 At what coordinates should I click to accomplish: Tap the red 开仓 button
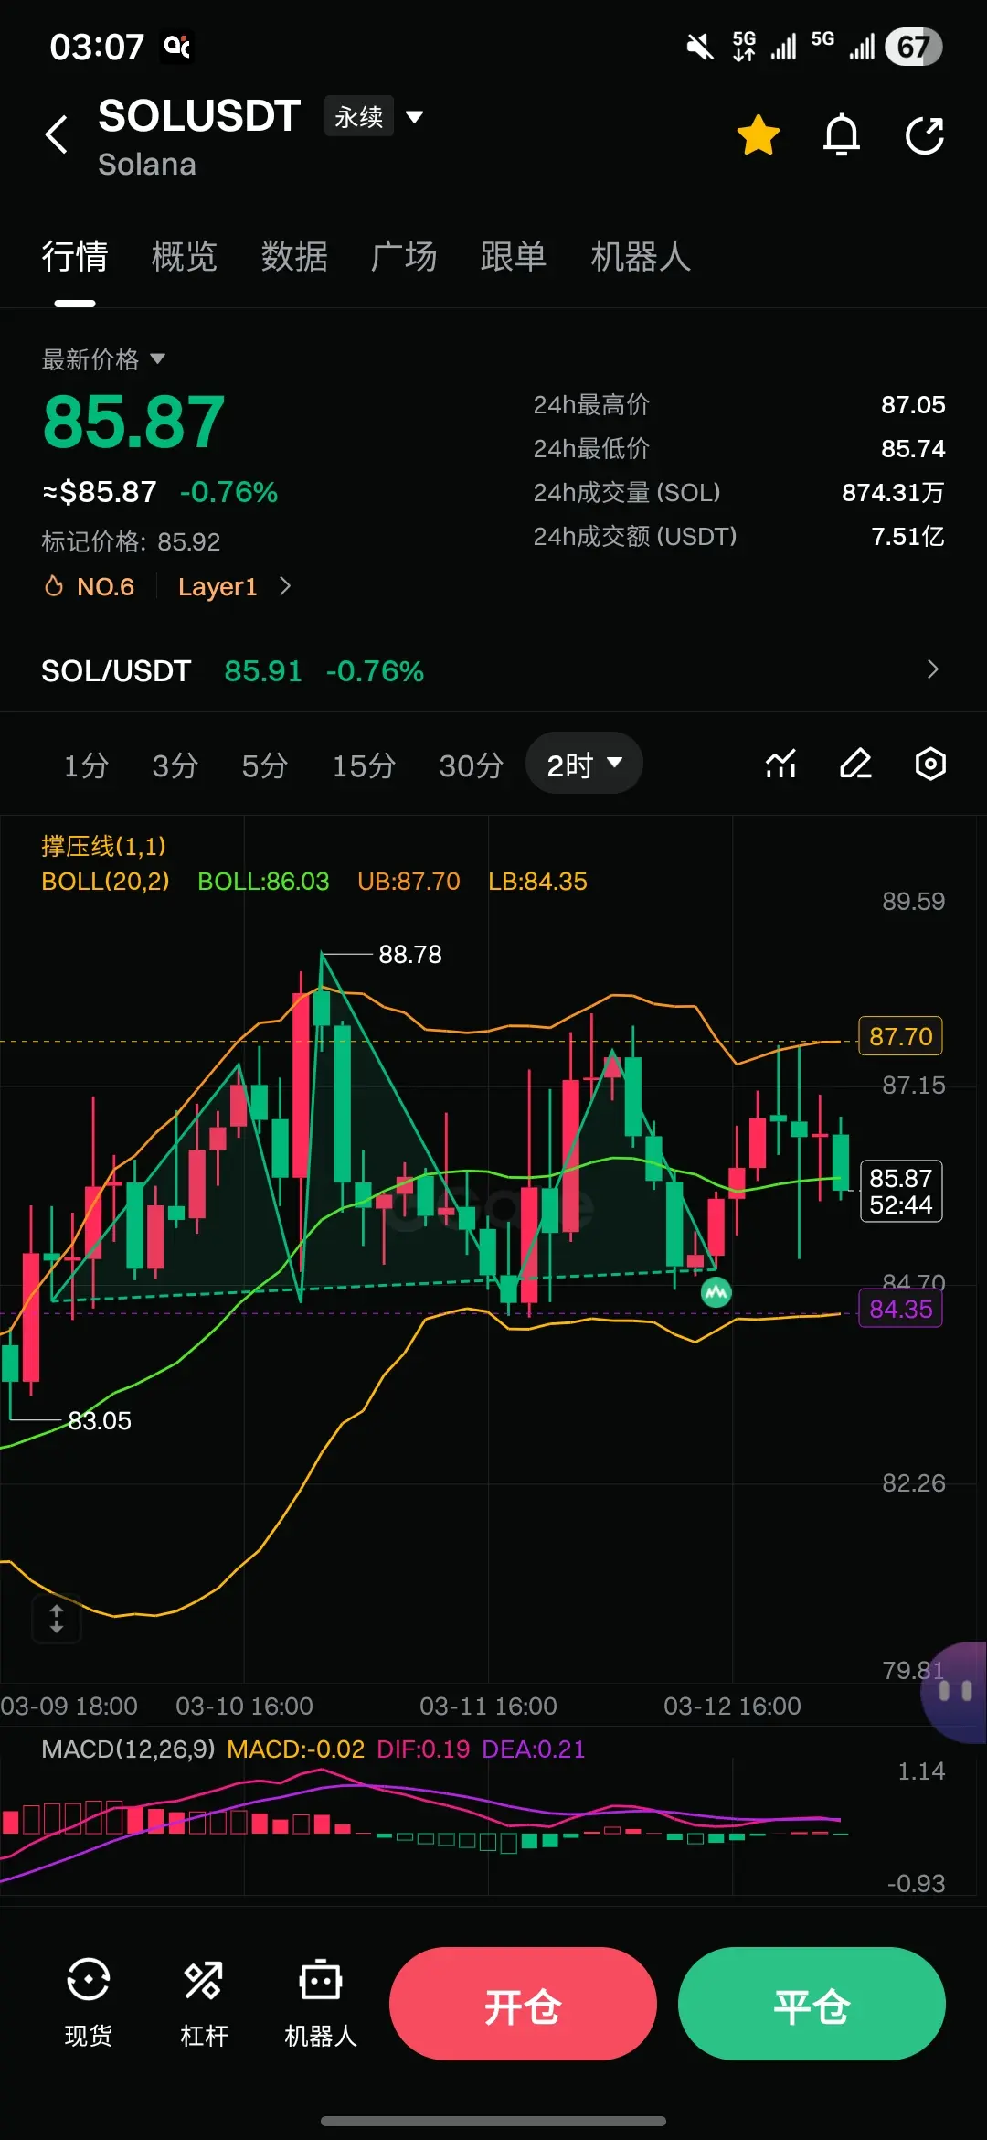coord(523,2004)
